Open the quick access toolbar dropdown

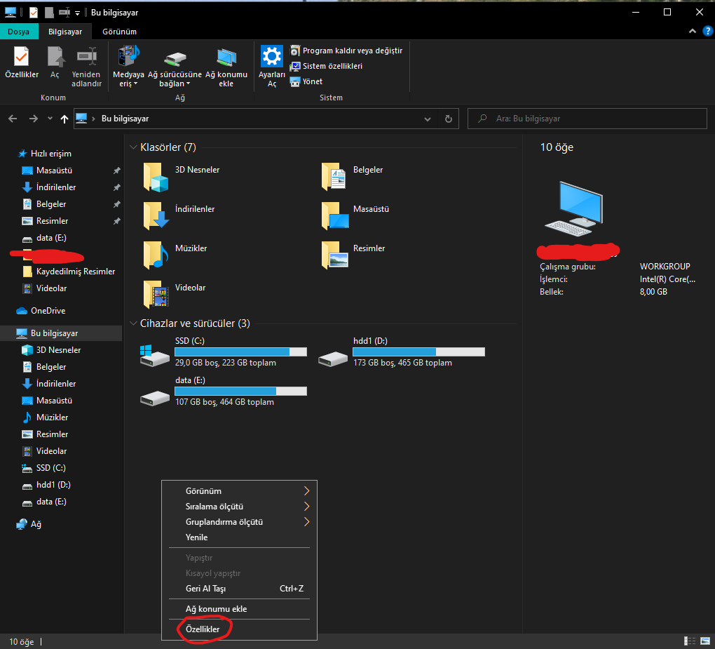click(77, 13)
